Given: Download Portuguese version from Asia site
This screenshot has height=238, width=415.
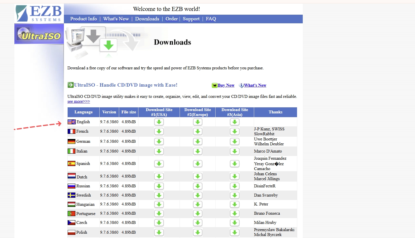Looking at the screenshot, I should pos(235,214).
